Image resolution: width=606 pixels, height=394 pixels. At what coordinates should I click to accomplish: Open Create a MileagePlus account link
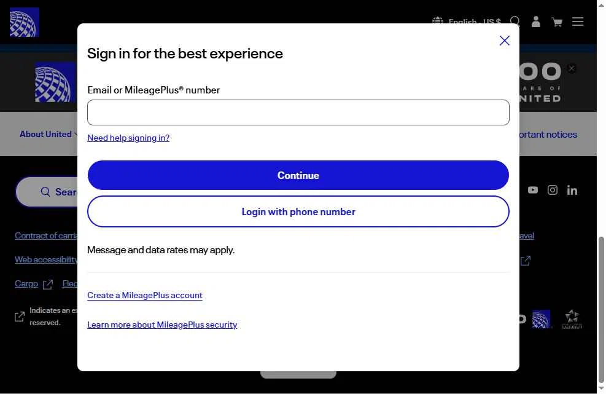pos(145,295)
